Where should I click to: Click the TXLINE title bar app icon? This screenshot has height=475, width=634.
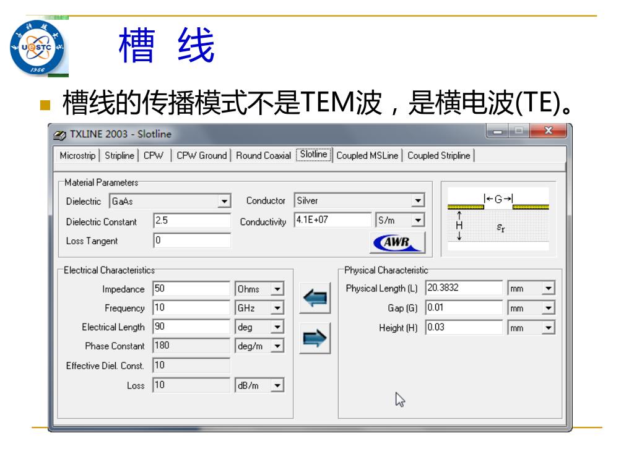[x=60, y=135]
